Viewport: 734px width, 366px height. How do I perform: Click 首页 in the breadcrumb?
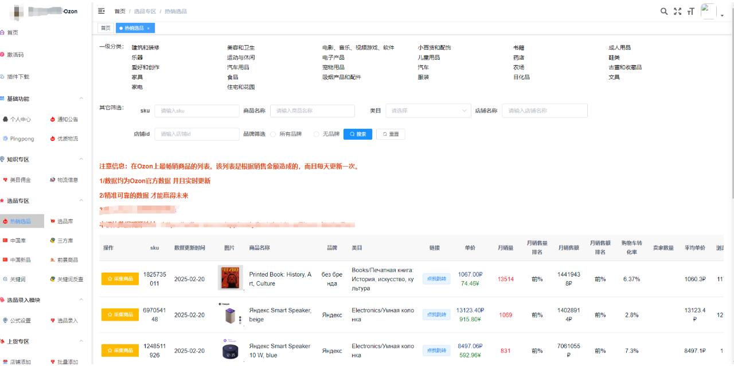coord(120,11)
